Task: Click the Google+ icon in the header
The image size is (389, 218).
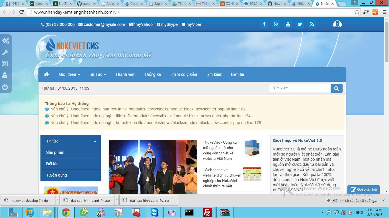Action: coord(276,24)
